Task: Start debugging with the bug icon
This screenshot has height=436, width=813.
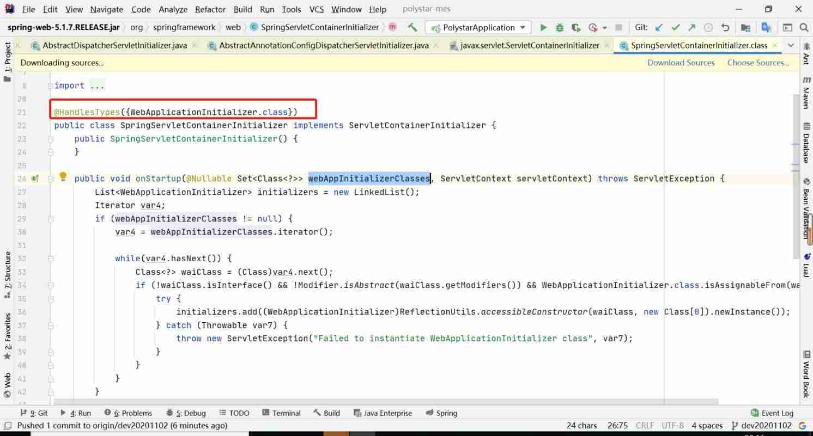Action: [x=560, y=27]
